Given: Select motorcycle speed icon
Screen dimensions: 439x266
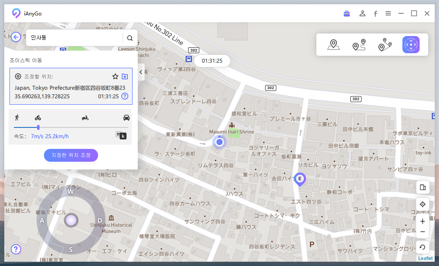Looking at the screenshot, I should pyautogui.click(x=85, y=118).
